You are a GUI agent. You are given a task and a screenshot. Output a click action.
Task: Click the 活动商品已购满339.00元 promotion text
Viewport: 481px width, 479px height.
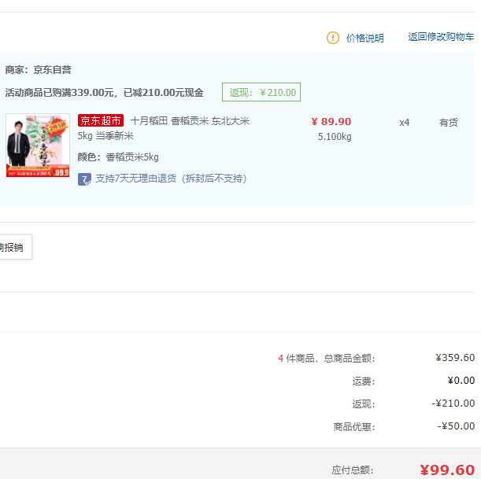[104, 93]
